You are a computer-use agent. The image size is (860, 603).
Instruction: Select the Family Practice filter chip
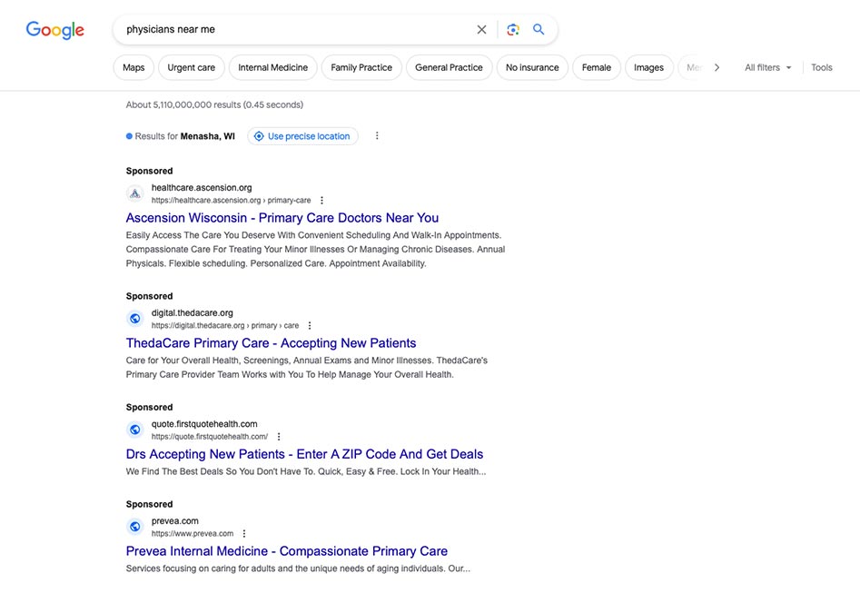[361, 67]
